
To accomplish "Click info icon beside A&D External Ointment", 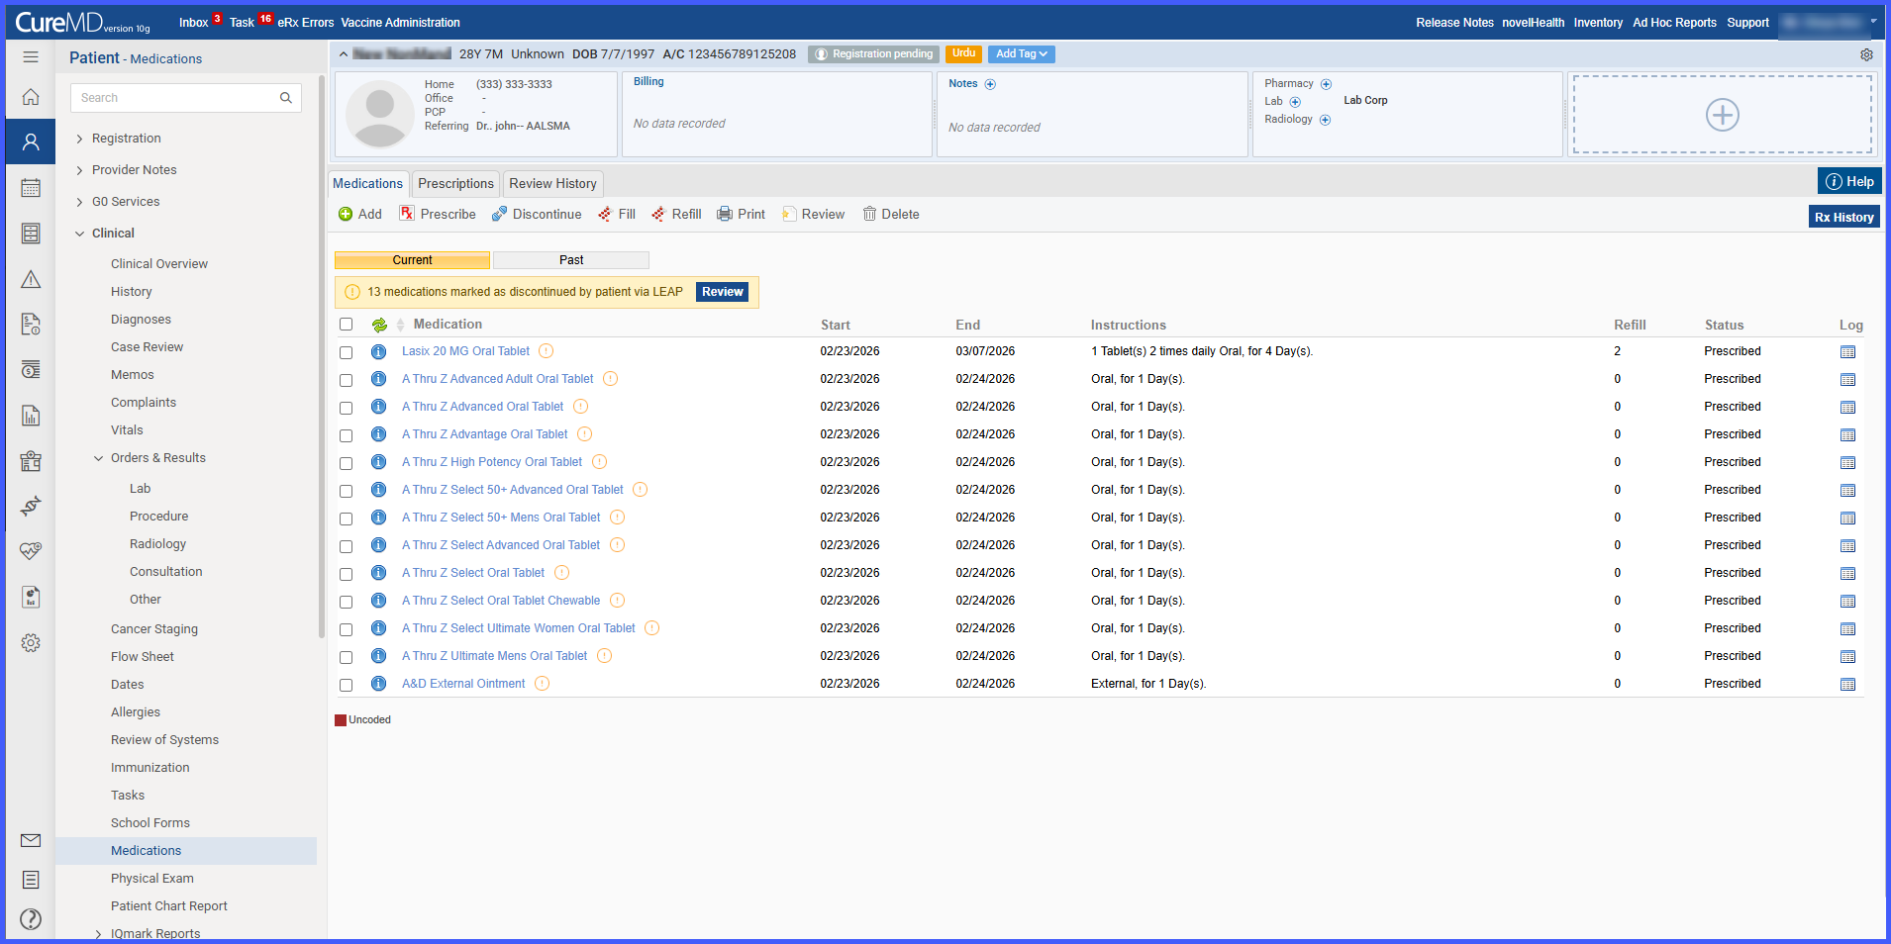I will pyautogui.click(x=378, y=684).
